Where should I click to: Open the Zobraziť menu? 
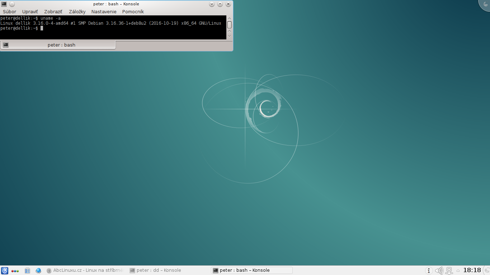click(53, 11)
